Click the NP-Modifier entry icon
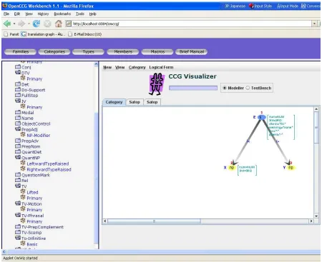 pos(23,135)
